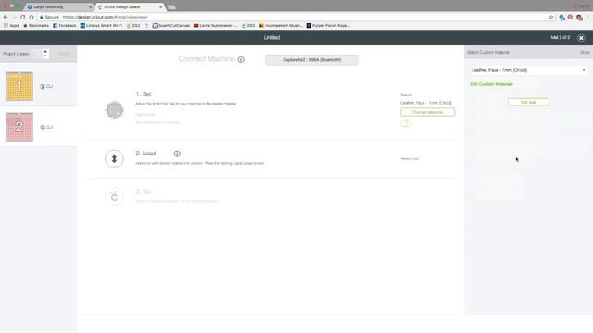The image size is (593, 333).
Task: Switch to the first browser tab
Action: pyautogui.click(x=58, y=6)
